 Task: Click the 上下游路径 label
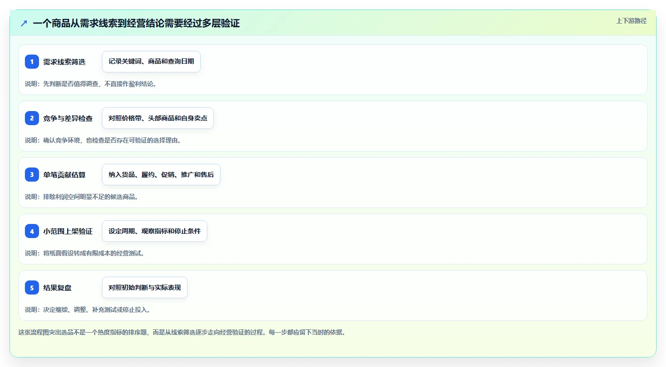pyautogui.click(x=631, y=21)
